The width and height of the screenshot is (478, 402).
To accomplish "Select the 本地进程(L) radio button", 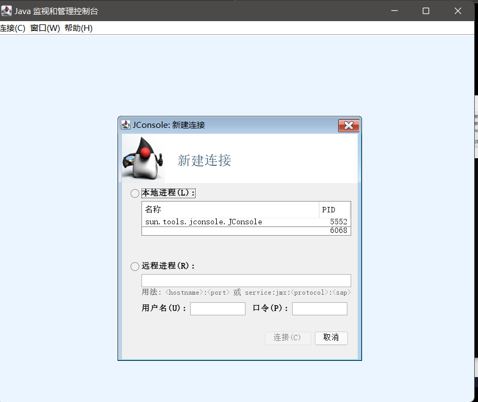I will (135, 193).
